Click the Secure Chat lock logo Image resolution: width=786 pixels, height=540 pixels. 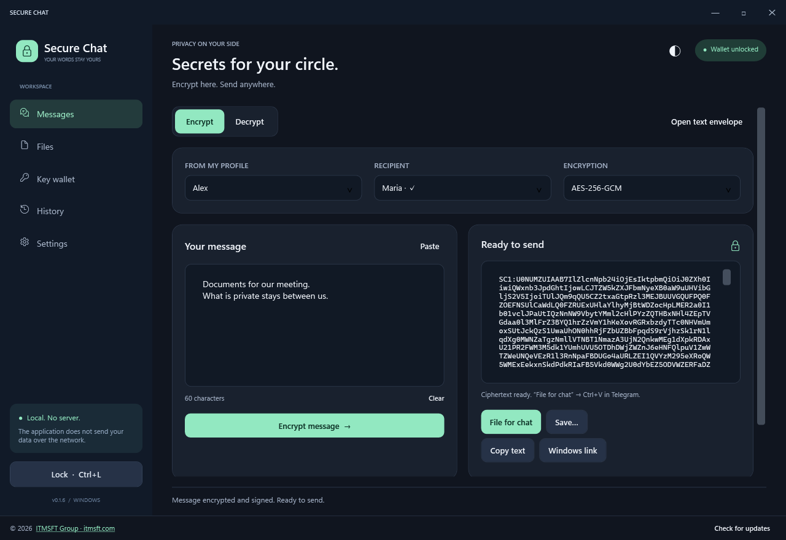coord(27,51)
